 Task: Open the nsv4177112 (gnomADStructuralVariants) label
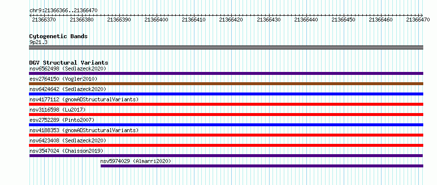pos(84,99)
